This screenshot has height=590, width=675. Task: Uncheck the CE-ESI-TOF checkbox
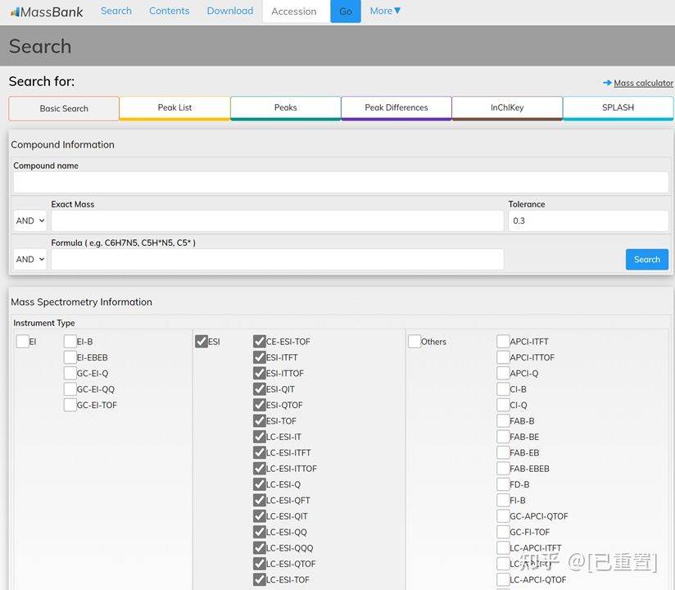pyautogui.click(x=259, y=342)
